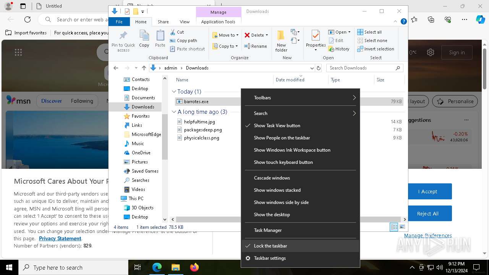Toggle Lock the taskbar option
The width and height of the screenshot is (489, 275).
(301, 246)
